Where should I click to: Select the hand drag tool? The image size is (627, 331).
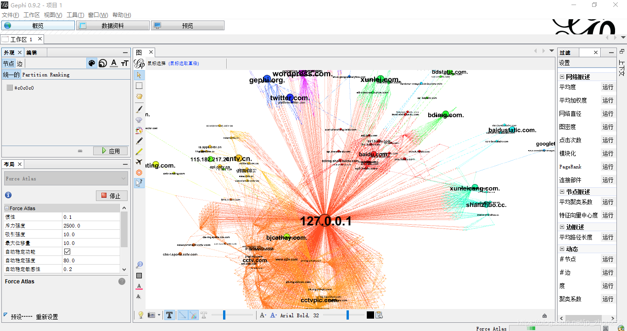point(139,97)
